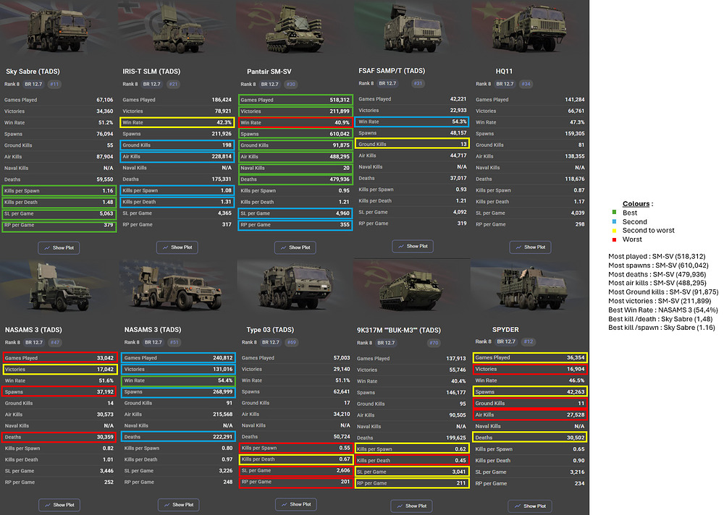Click the red Worst legend square
The height and width of the screenshot is (515, 724).
(614, 239)
